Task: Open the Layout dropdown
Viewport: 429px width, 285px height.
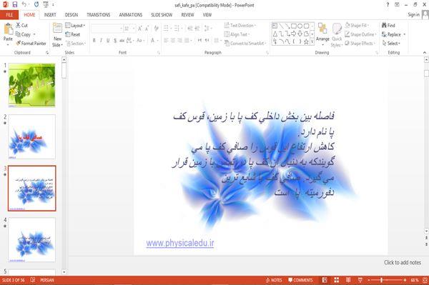Action: tap(75, 26)
